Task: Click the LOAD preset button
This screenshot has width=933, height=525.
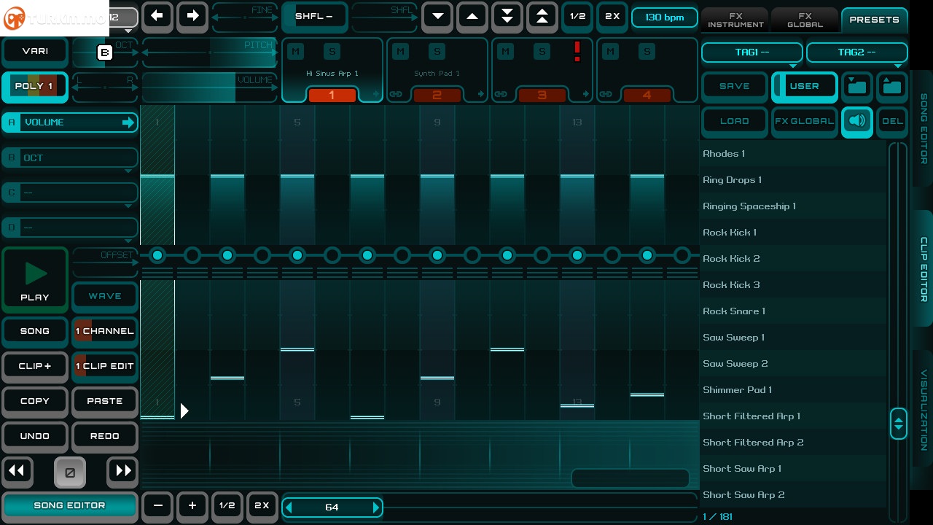Action: coord(735,122)
